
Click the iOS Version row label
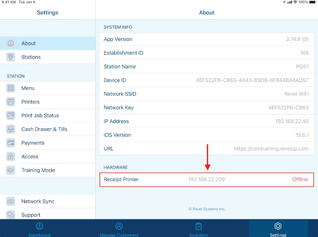(x=117, y=135)
